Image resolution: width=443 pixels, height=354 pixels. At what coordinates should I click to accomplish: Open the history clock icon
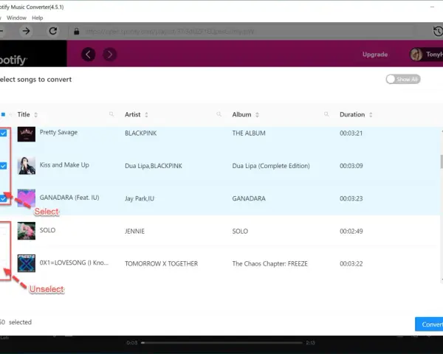[x=438, y=31]
